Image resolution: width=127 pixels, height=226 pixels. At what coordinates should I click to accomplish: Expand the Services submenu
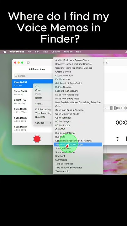tap(43, 123)
